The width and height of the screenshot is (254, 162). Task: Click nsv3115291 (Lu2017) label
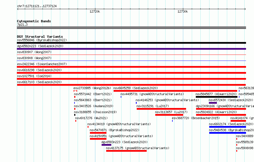coord(153,106)
